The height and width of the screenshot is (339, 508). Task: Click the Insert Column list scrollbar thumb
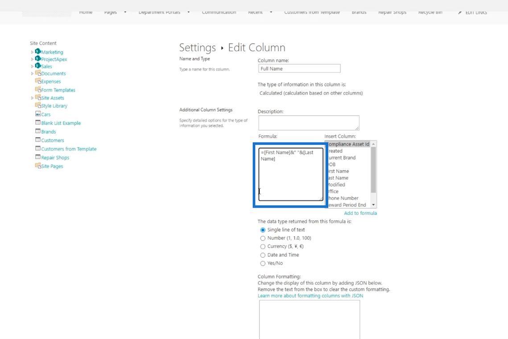[x=373, y=170]
